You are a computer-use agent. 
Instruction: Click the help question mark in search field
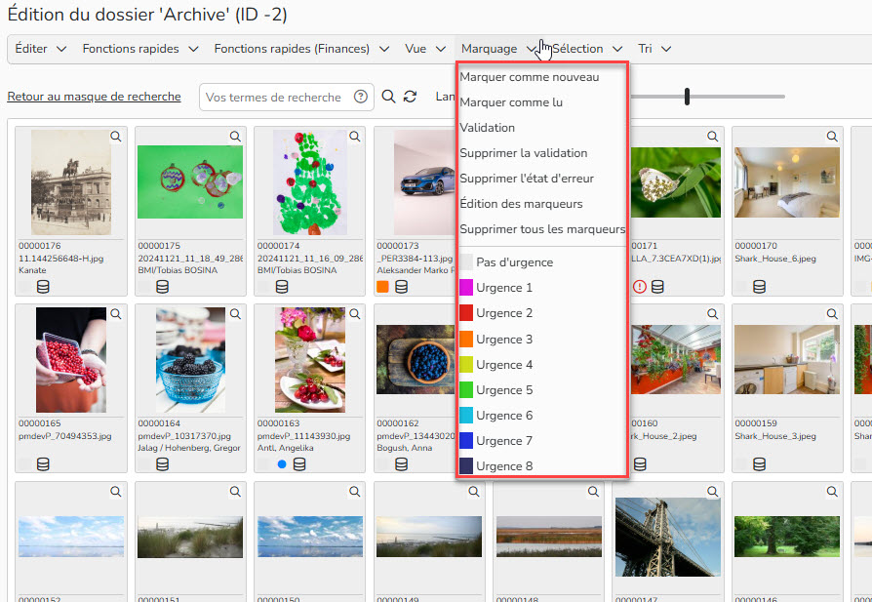point(360,97)
